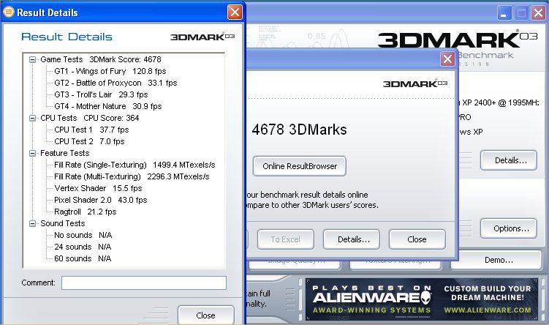Image resolution: width=549 pixels, height=325 pixels.
Task: Collapse the CPU Tests tree node
Action: [x=33, y=118]
